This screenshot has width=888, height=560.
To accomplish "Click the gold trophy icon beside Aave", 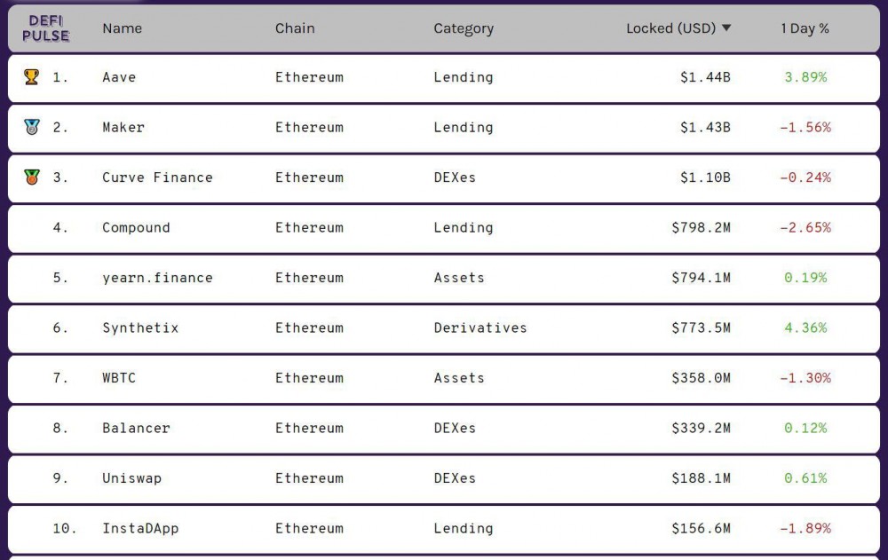I will click(x=32, y=77).
